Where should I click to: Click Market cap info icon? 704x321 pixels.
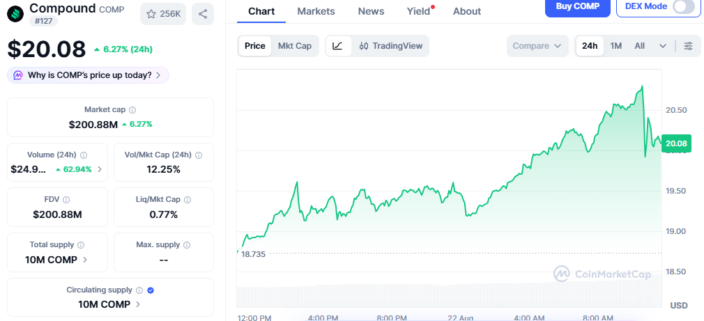(133, 109)
